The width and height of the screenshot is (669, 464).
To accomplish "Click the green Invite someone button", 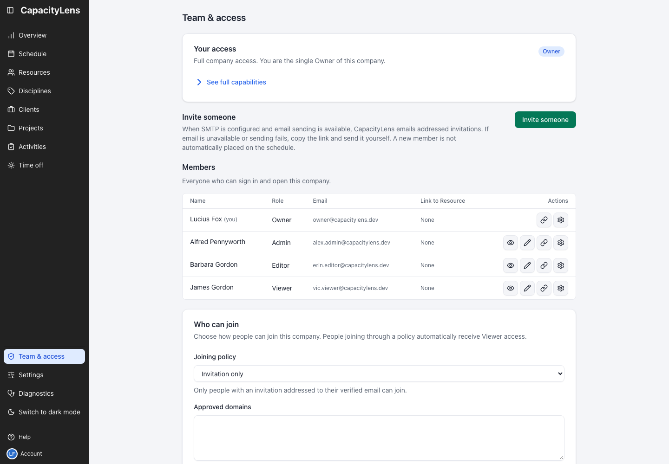I will pos(545,120).
